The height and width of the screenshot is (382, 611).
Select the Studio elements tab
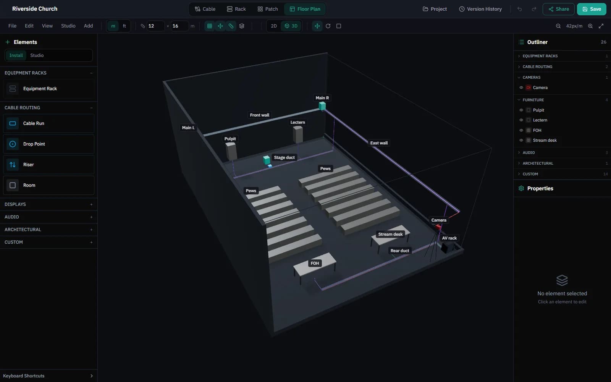(x=37, y=55)
